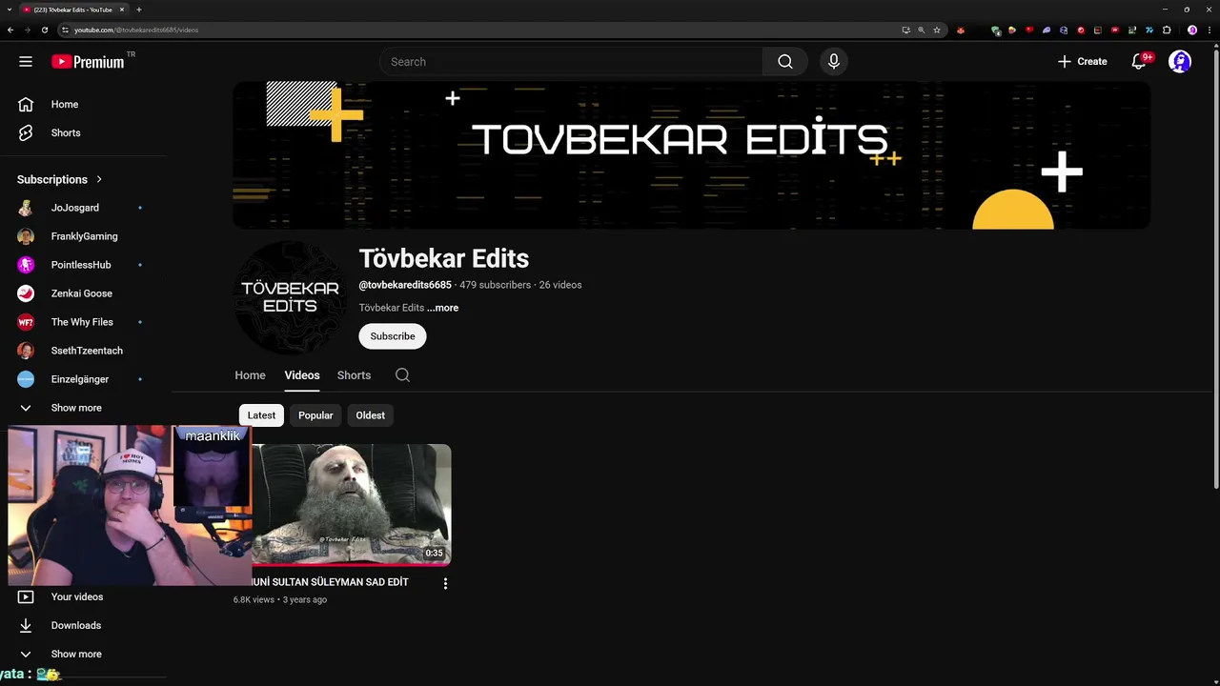This screenshot has height=686, width=1220.
Task: Sort videos by Popular
Action: [315, 415]
